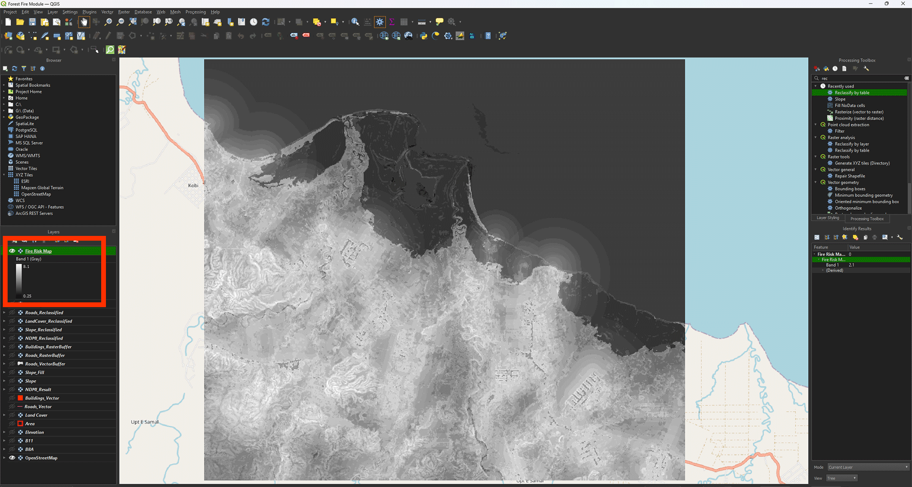912x487 pixels.
Task: Click the Refresh map icon
Action: [266, 22]
